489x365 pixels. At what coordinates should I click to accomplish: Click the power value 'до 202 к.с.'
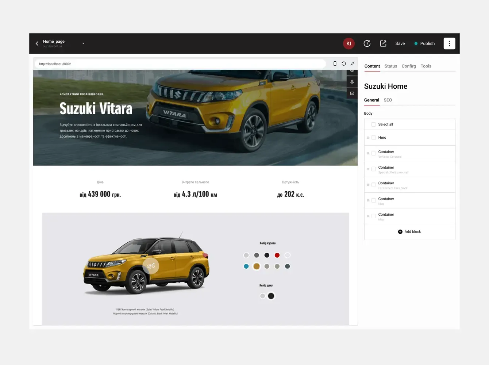(x=290, y=194)
